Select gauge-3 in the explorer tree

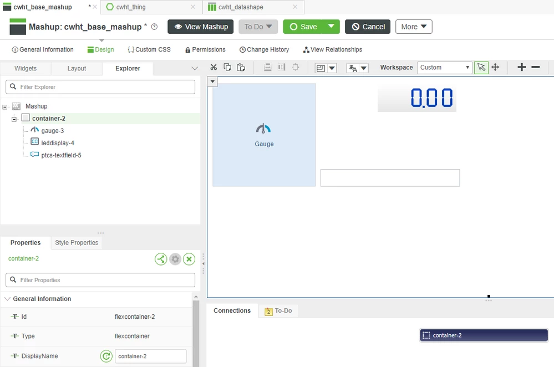click(53, 131)
